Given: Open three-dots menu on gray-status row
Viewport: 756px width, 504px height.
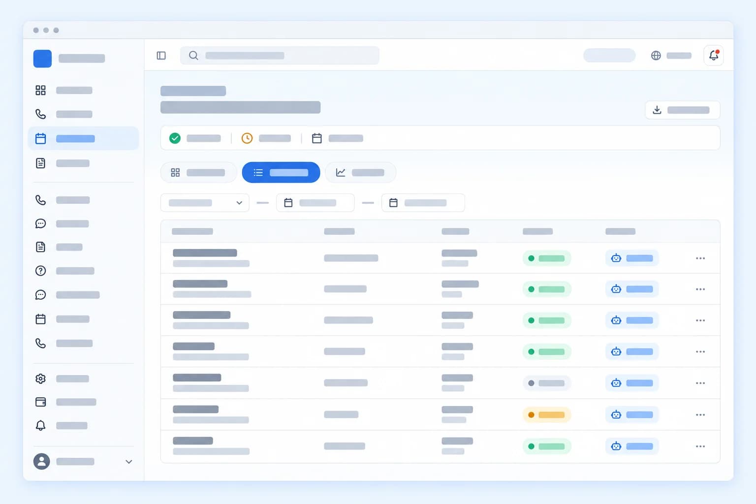Looking at the screenshot, I should pyautogui.click(x=700, y=383).
